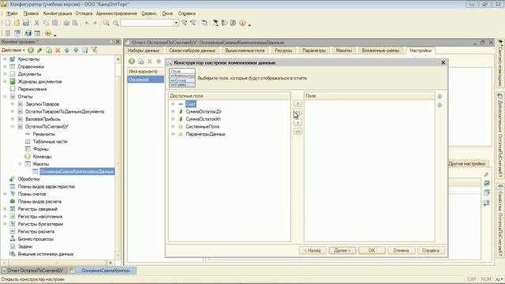Screen dimensions: 505x284
Task: Click the yellow Help info icon in toolbar
Action: [x=242, y=23]
